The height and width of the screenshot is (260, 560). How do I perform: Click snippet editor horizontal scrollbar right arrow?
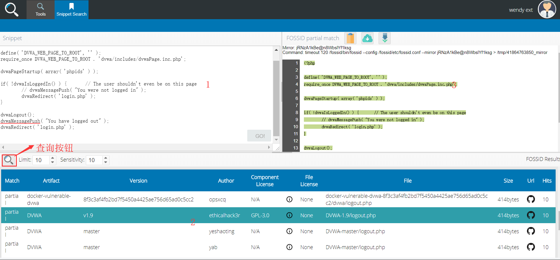point(269,147)
